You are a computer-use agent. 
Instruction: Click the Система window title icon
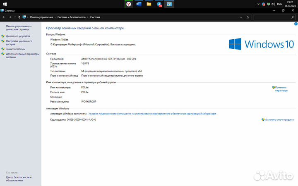2,11
